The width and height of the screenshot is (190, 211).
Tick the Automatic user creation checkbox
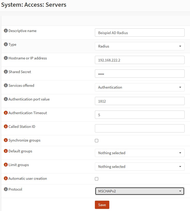[96, 179]
